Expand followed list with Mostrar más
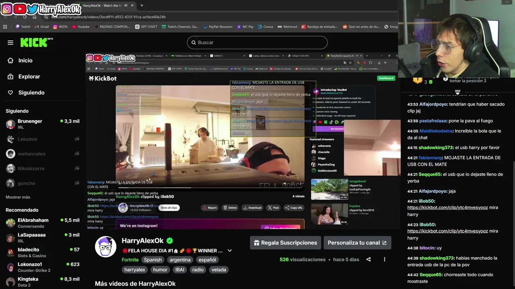Viewport: 515px width, 289px height. click(18, 197)
